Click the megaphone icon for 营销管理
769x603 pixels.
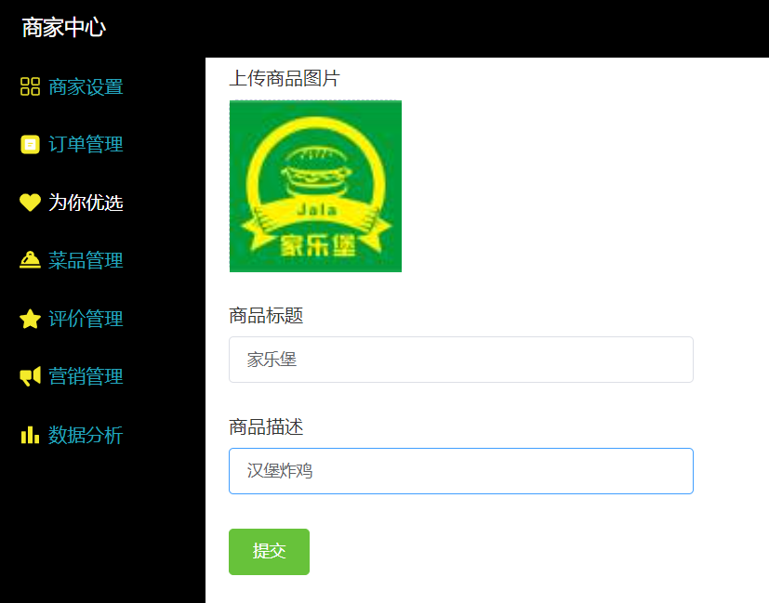pyautogui.click(x=30, y=376)
